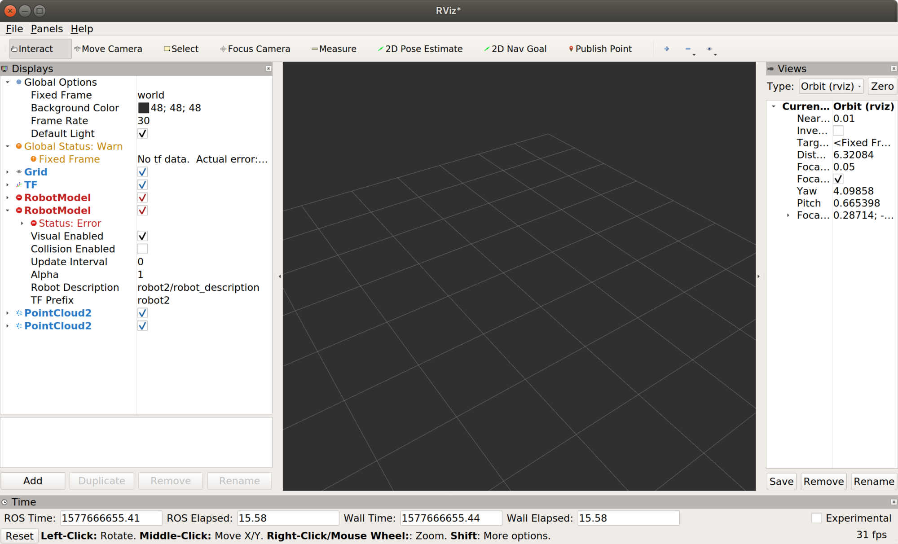Open the Panels menu
Screen dimensions: 898x544
click(x=47, y=29)
